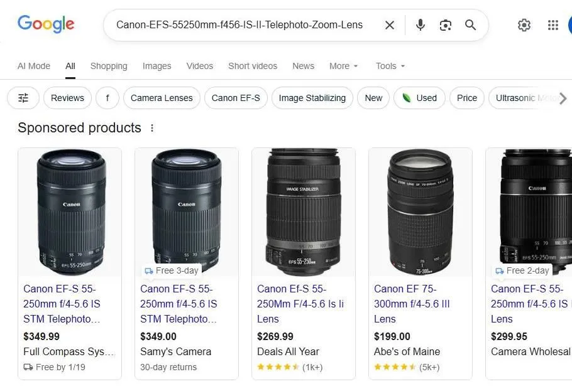
Task: Open the Videos tab
Action: (x=199, y=66)
